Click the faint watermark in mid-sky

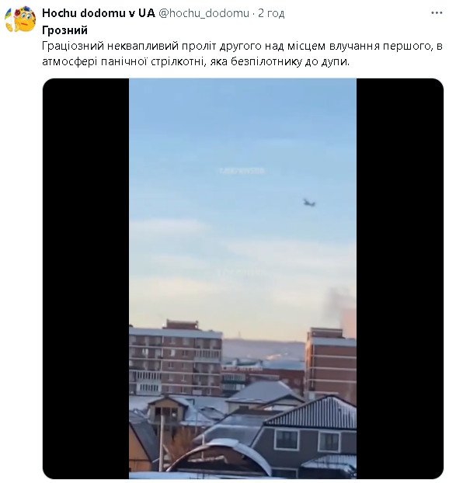pyautogui.click(x=242, y=171)
